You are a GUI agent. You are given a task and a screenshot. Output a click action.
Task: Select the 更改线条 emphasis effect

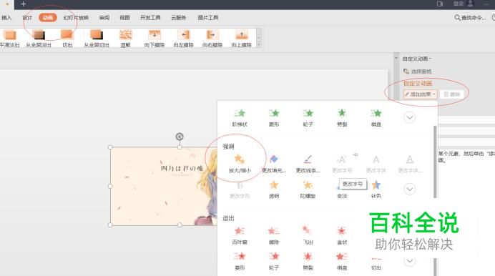308,164
